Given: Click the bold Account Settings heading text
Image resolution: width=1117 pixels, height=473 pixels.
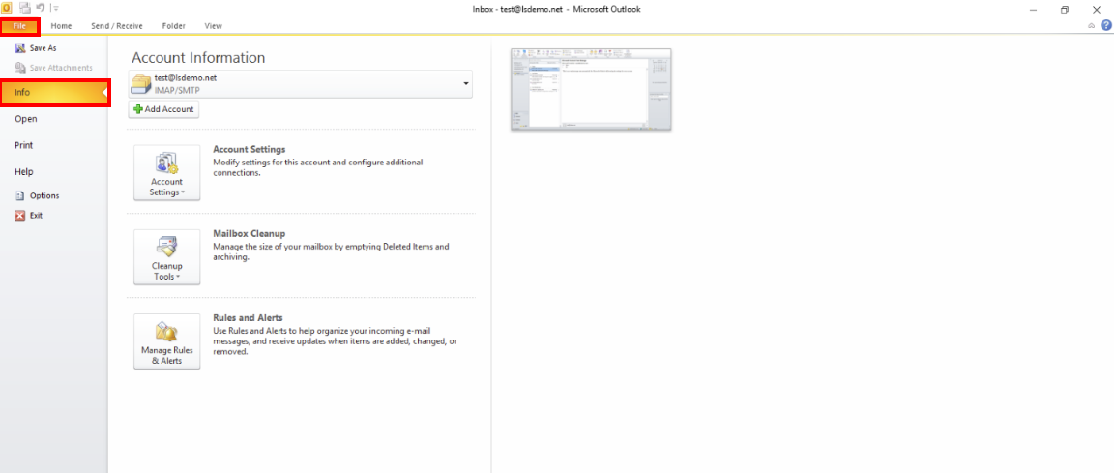Looking at the screenshot, I should 250,150.
